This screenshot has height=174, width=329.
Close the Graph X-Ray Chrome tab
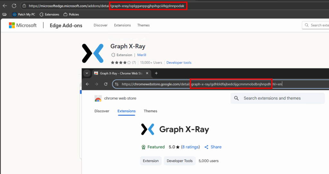[x=147, y=73]
